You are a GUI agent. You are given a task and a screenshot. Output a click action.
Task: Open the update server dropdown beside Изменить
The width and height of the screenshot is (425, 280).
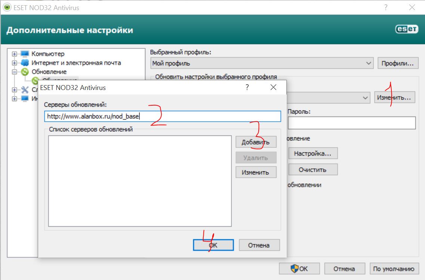tap(365, 98)
